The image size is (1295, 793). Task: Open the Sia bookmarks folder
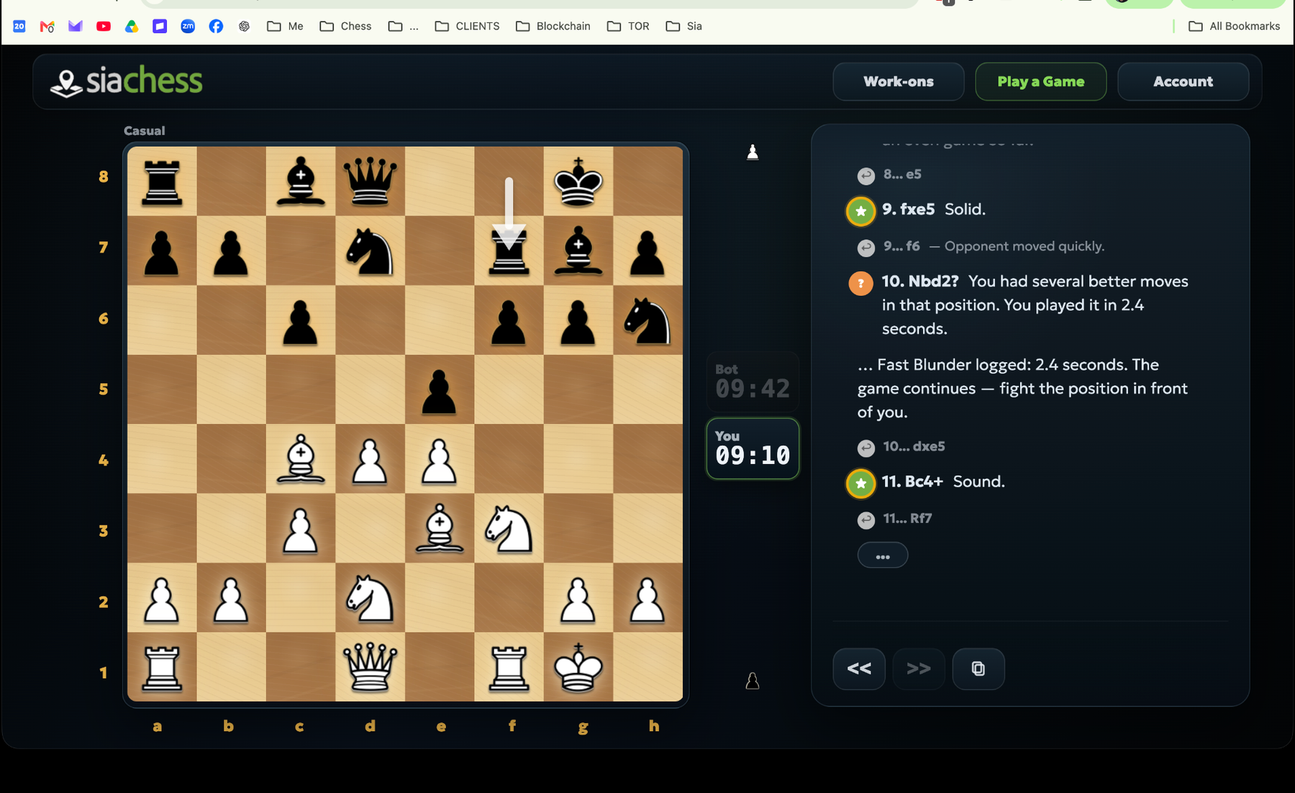(684, 26)
